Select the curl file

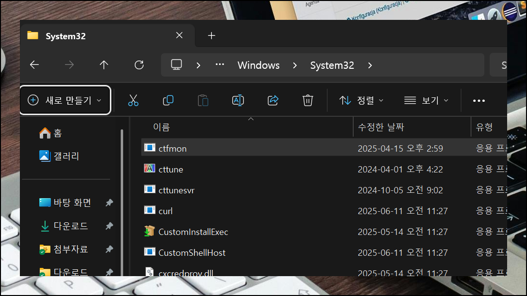tap(165, 211)
